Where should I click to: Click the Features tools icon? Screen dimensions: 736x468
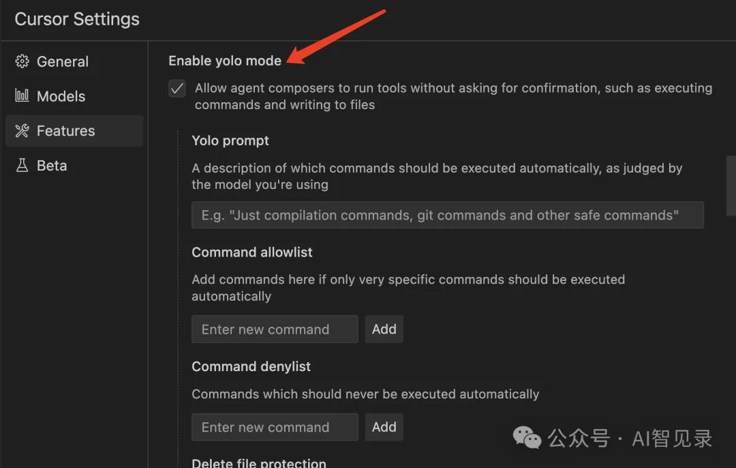[22, 130]
